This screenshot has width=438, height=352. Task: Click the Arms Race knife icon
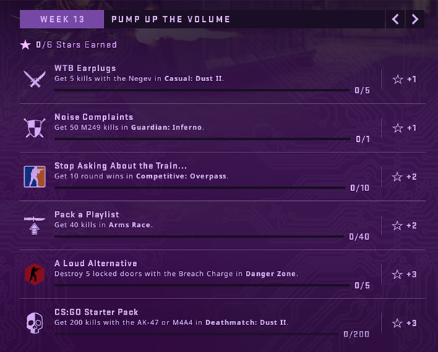coord(35,225)
